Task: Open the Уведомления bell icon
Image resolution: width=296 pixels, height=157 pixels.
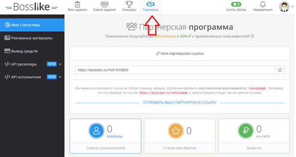Action: (263, 4)
